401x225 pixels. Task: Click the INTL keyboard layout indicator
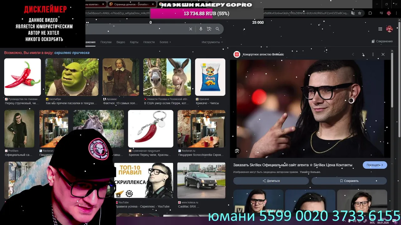pos(372,222)
